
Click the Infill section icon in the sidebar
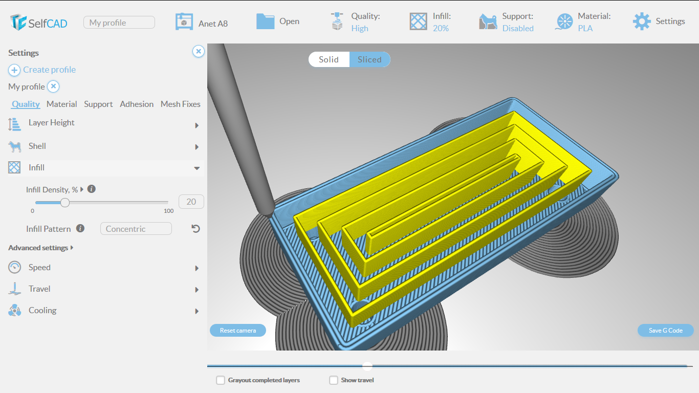click(14, 167)
